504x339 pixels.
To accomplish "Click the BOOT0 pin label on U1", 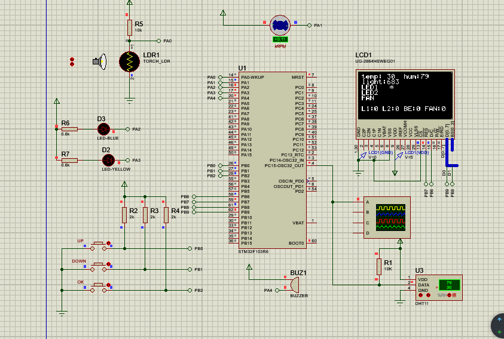I will pos(296,244).
